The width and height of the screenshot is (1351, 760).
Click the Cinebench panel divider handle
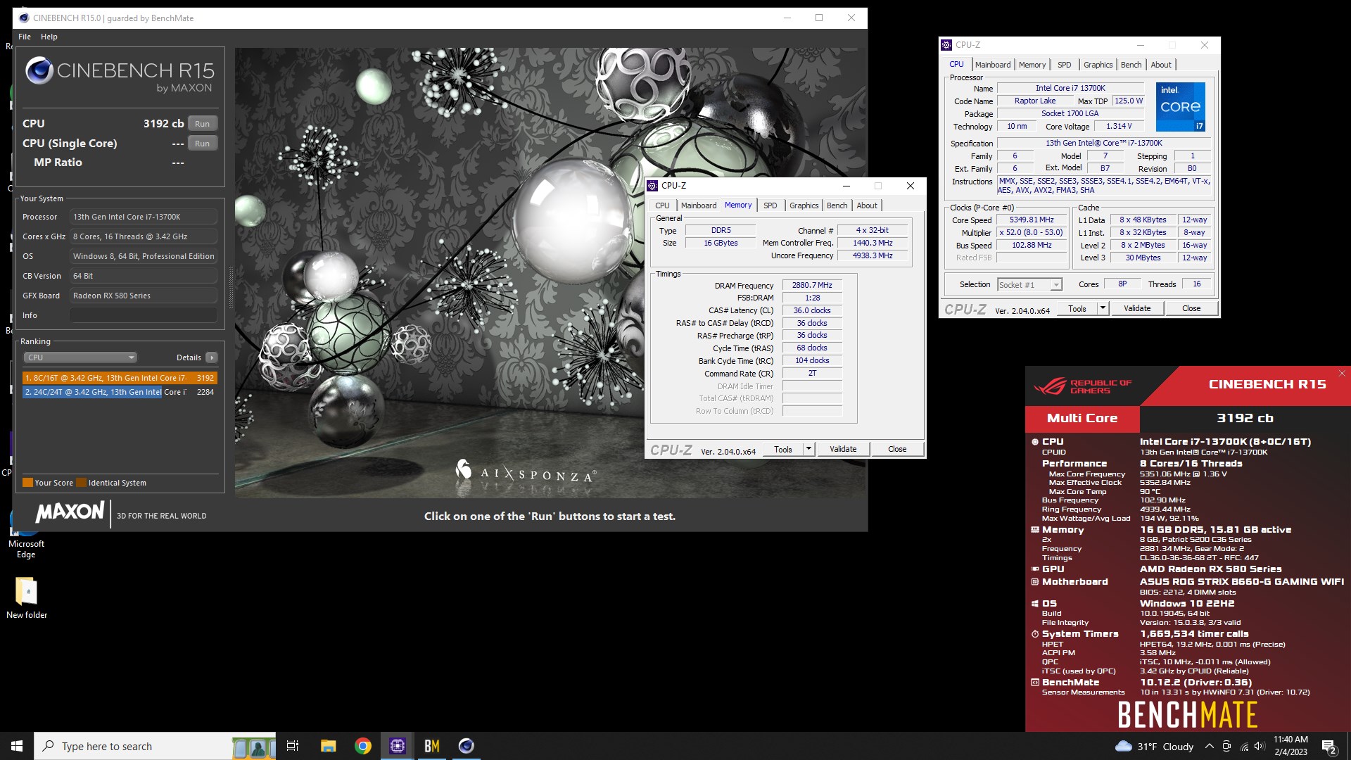tap(231, 287)
